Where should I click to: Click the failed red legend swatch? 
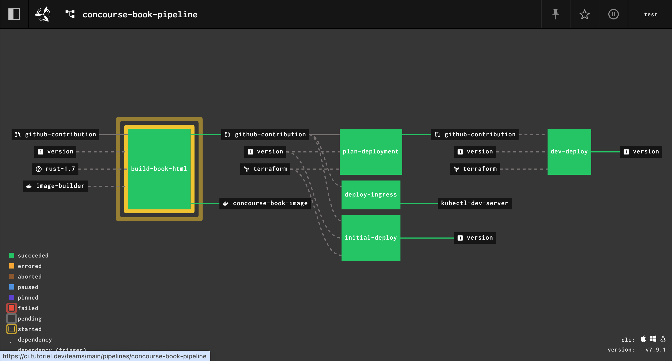(12, 308)
